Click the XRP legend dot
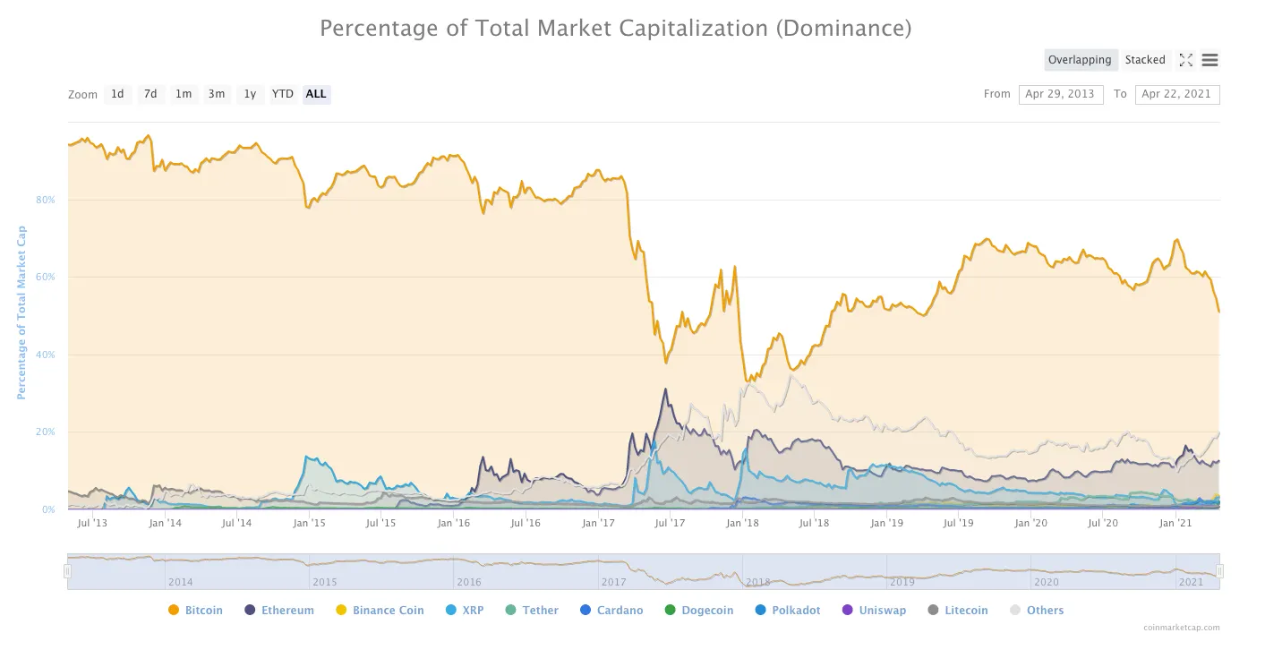 coord(450,610)
